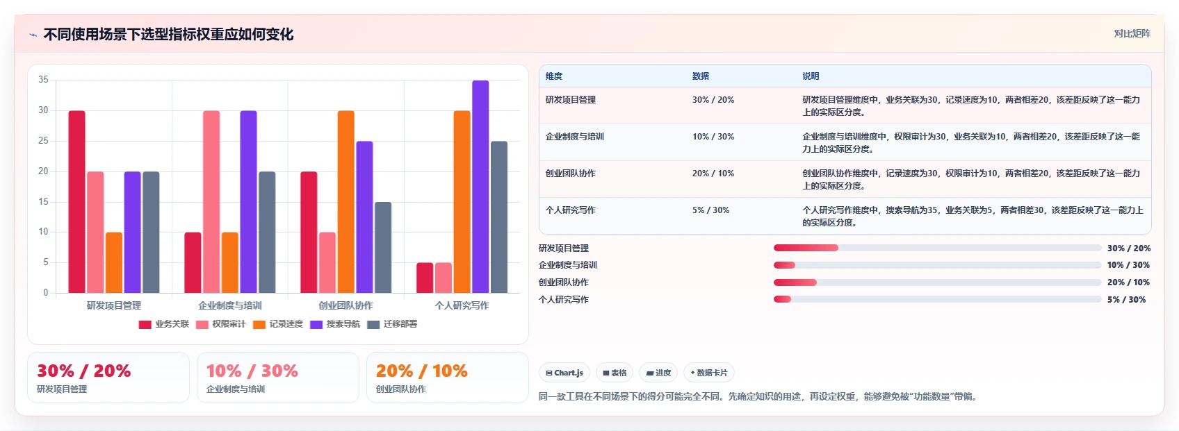Click the red 业务关联 bar in 研发项目管理 group
1179x431 pixels.
click(77, 202)
